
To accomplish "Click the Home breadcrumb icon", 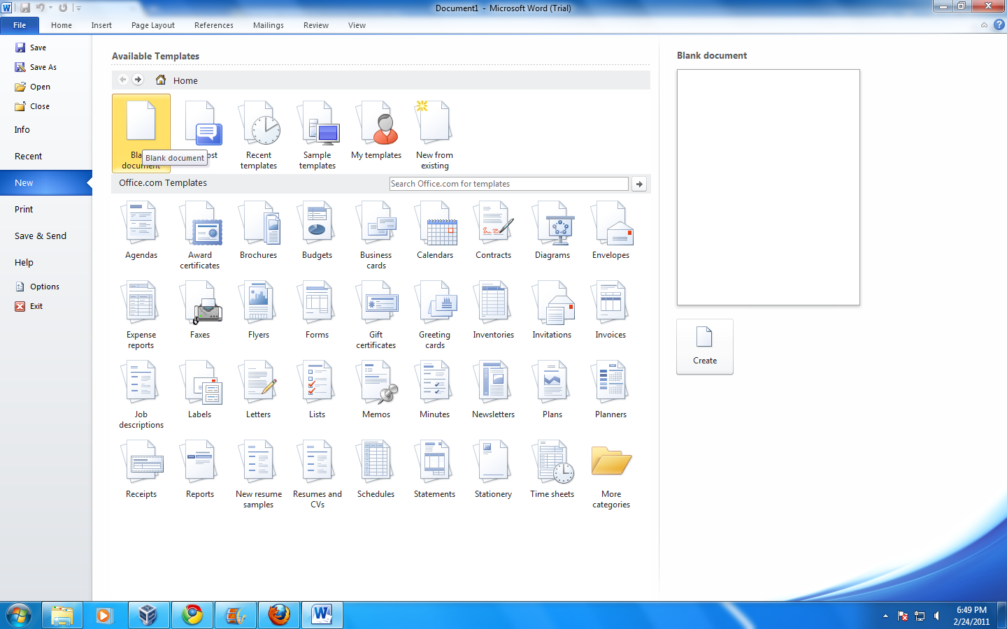I will pos(161,80).
